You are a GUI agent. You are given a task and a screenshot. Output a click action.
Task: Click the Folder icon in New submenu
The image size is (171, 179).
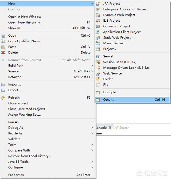pyautogui.click(x=98, y=79)
